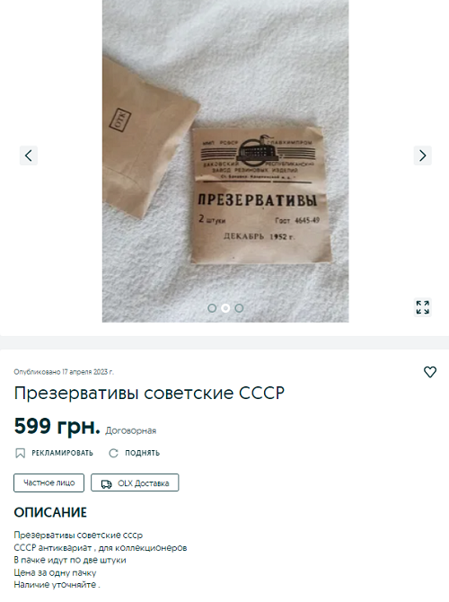The height and width of the screenshot is (602, 449).
Task: Open the main product photo
Action: (x=225, y=161)
